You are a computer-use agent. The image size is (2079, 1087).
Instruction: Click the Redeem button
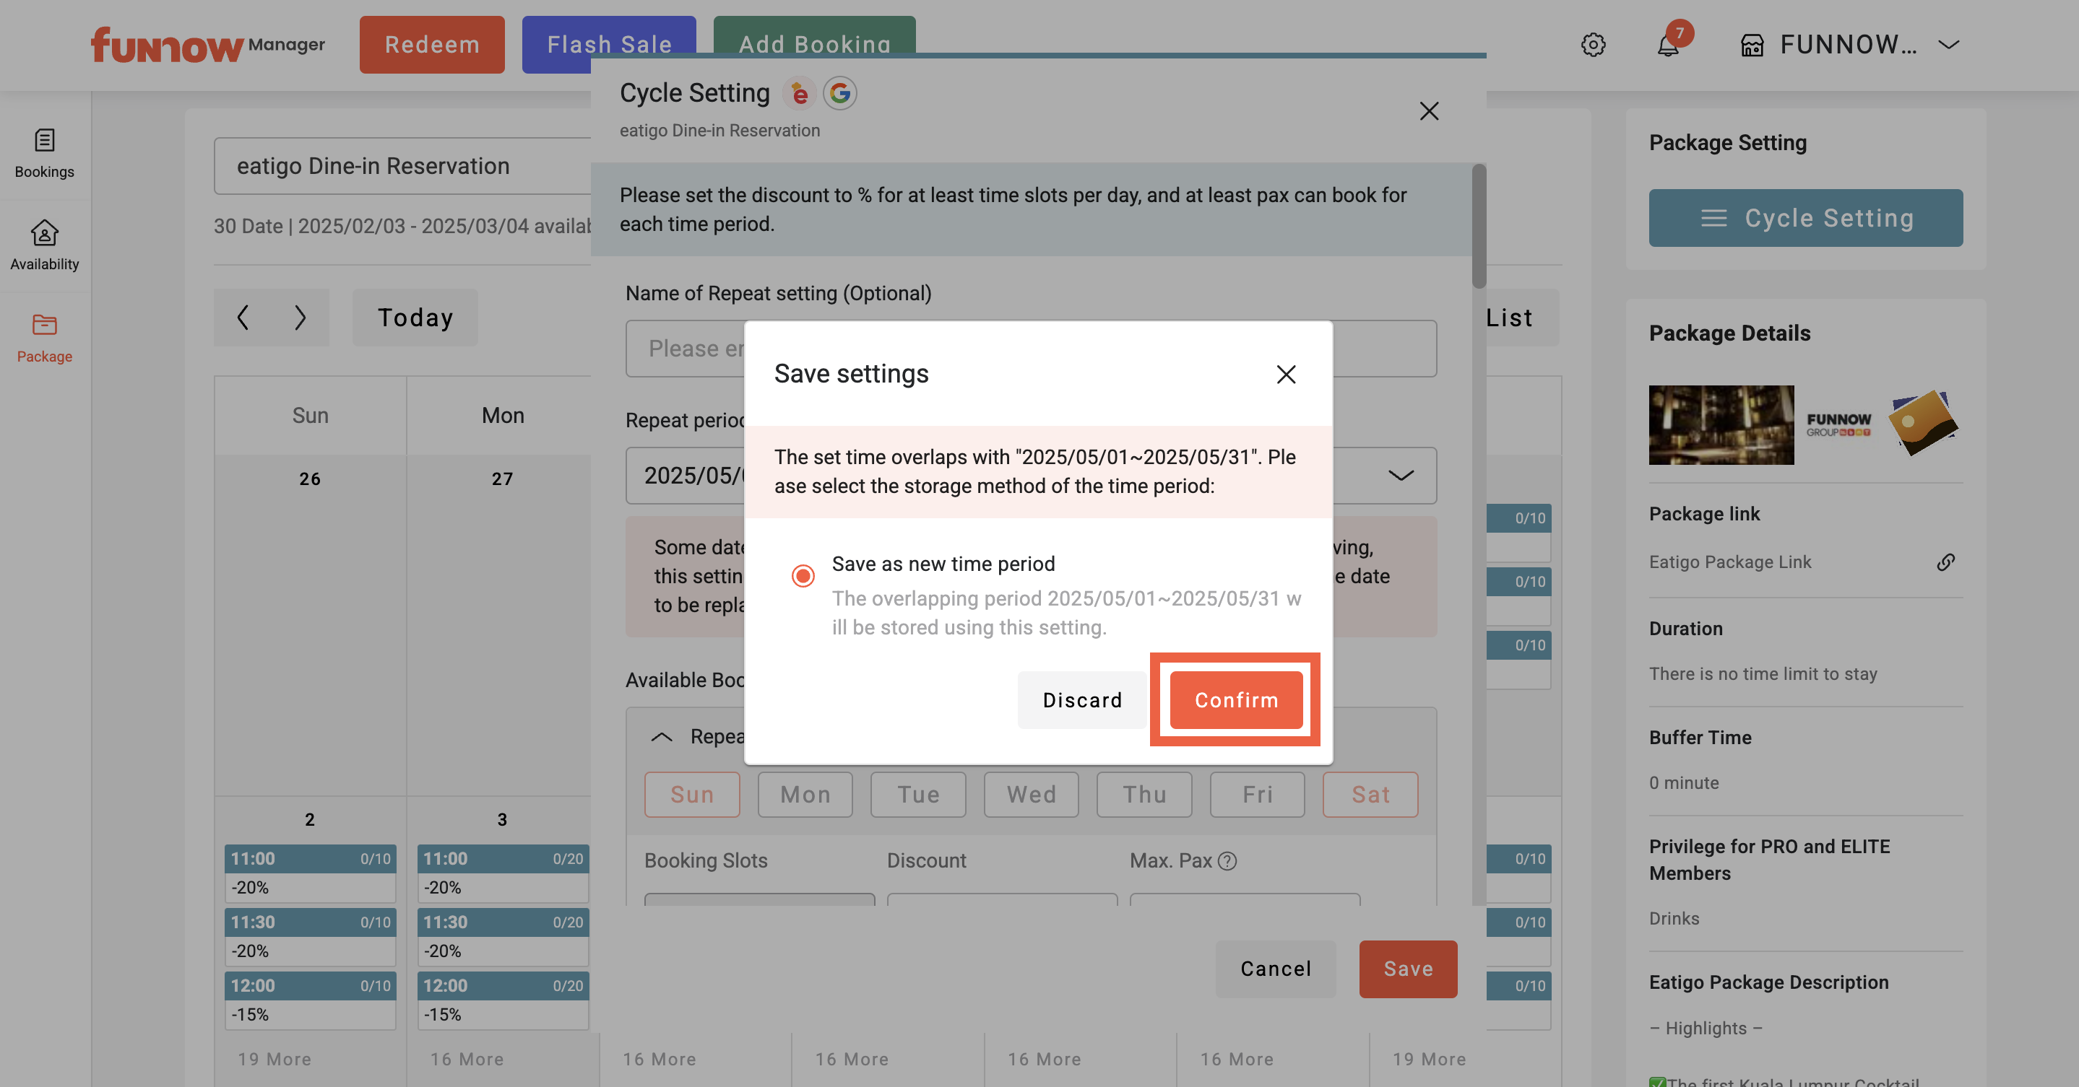432,44
